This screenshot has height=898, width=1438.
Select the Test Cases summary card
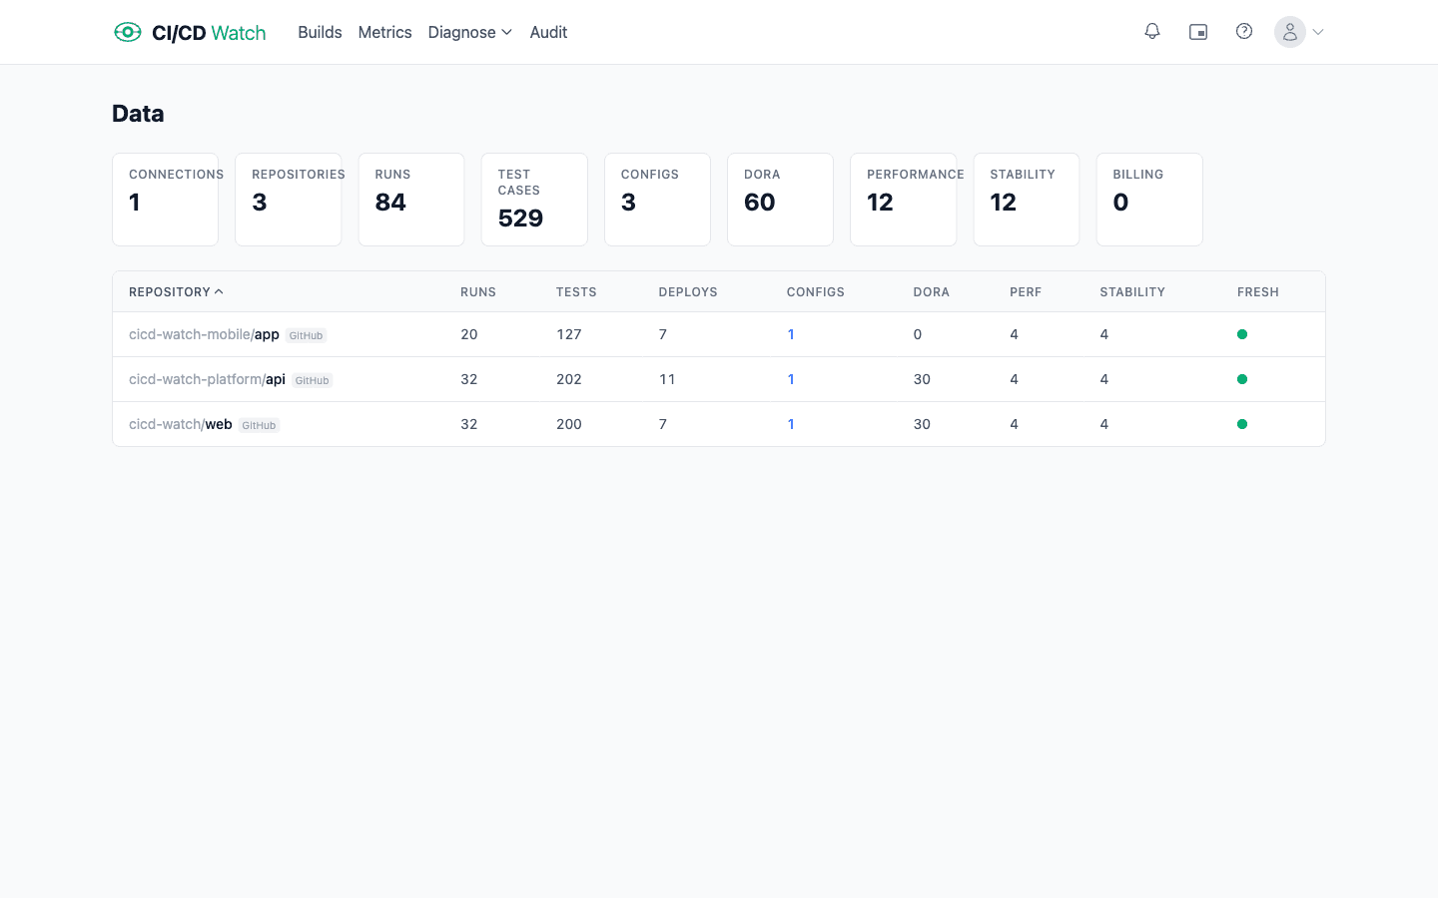534,200
